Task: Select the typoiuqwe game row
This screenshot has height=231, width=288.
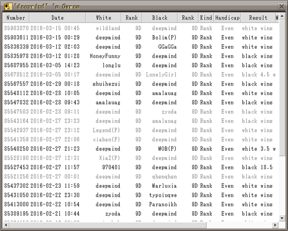Action: click(140, 195)
